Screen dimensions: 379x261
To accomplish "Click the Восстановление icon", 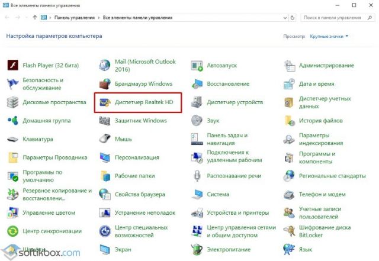I will click(x=197, y=84).
